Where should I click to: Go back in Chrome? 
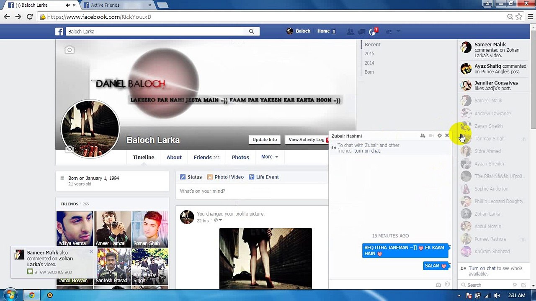click(x=7, y=17)
